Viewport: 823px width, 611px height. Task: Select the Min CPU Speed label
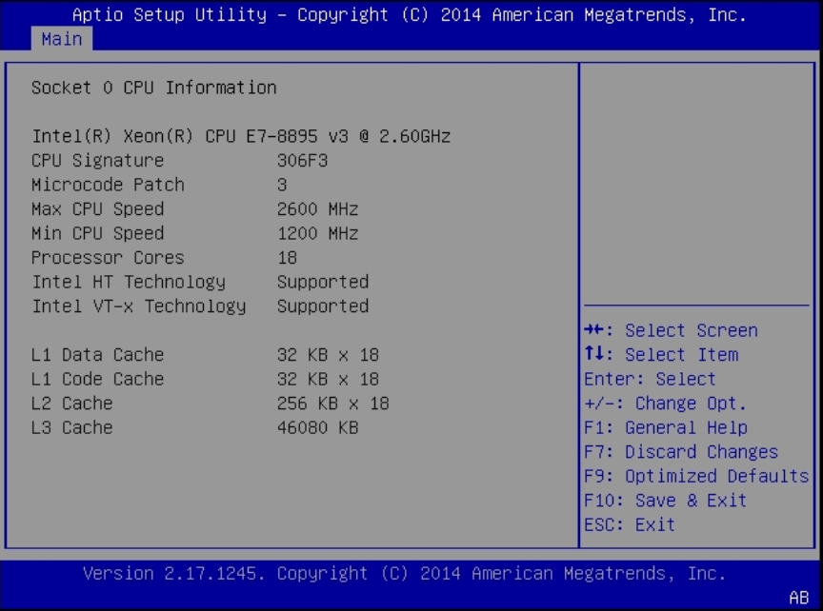pos(97,233)
